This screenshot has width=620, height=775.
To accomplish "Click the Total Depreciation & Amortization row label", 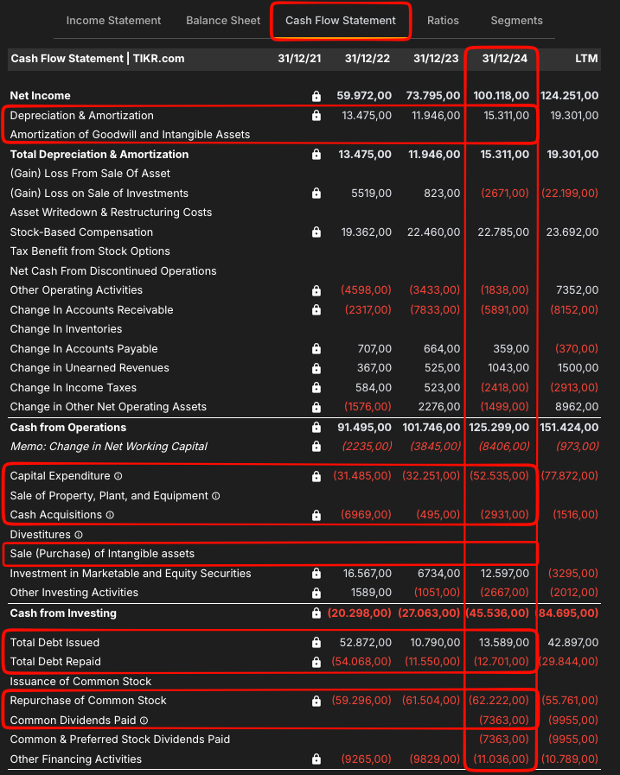I will point(99,155).
